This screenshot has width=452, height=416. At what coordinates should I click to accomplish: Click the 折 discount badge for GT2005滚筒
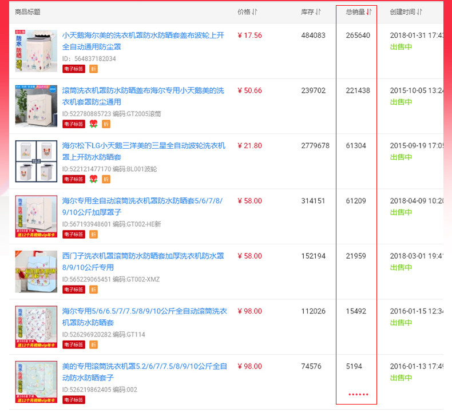coord(106,124)
